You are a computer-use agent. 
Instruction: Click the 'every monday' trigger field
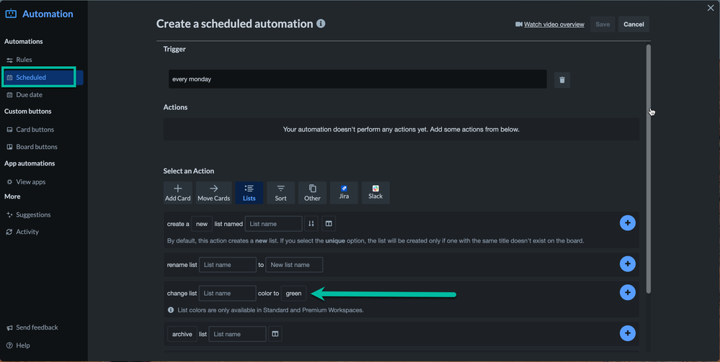pyautogui.click(x=357, y=79)
